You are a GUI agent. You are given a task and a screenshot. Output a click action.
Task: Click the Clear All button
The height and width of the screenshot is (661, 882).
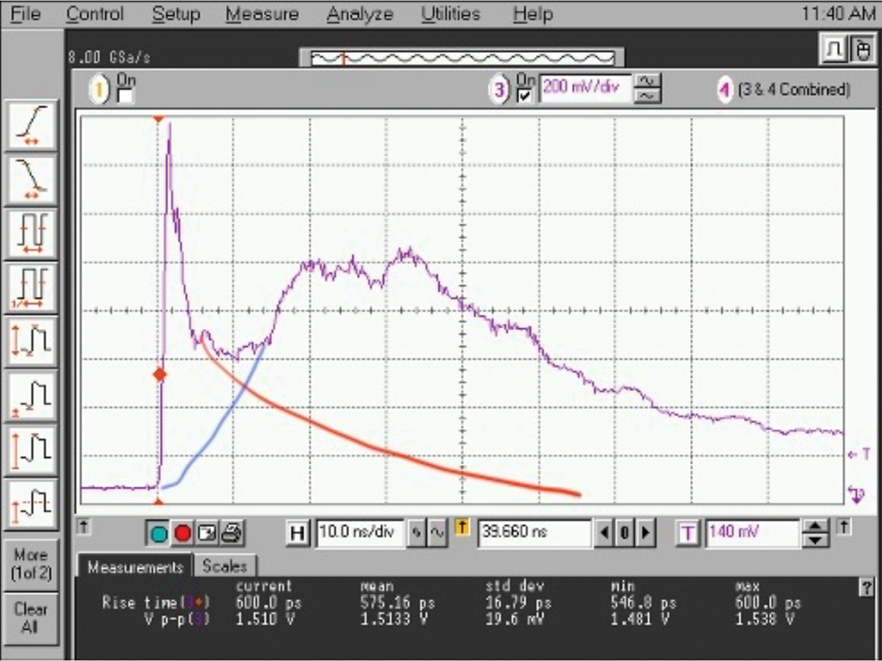point(31,617)
